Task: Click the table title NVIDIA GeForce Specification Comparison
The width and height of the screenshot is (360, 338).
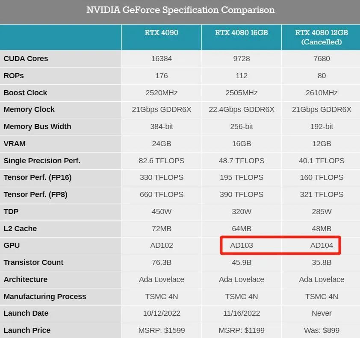Action: click(180, 10)
